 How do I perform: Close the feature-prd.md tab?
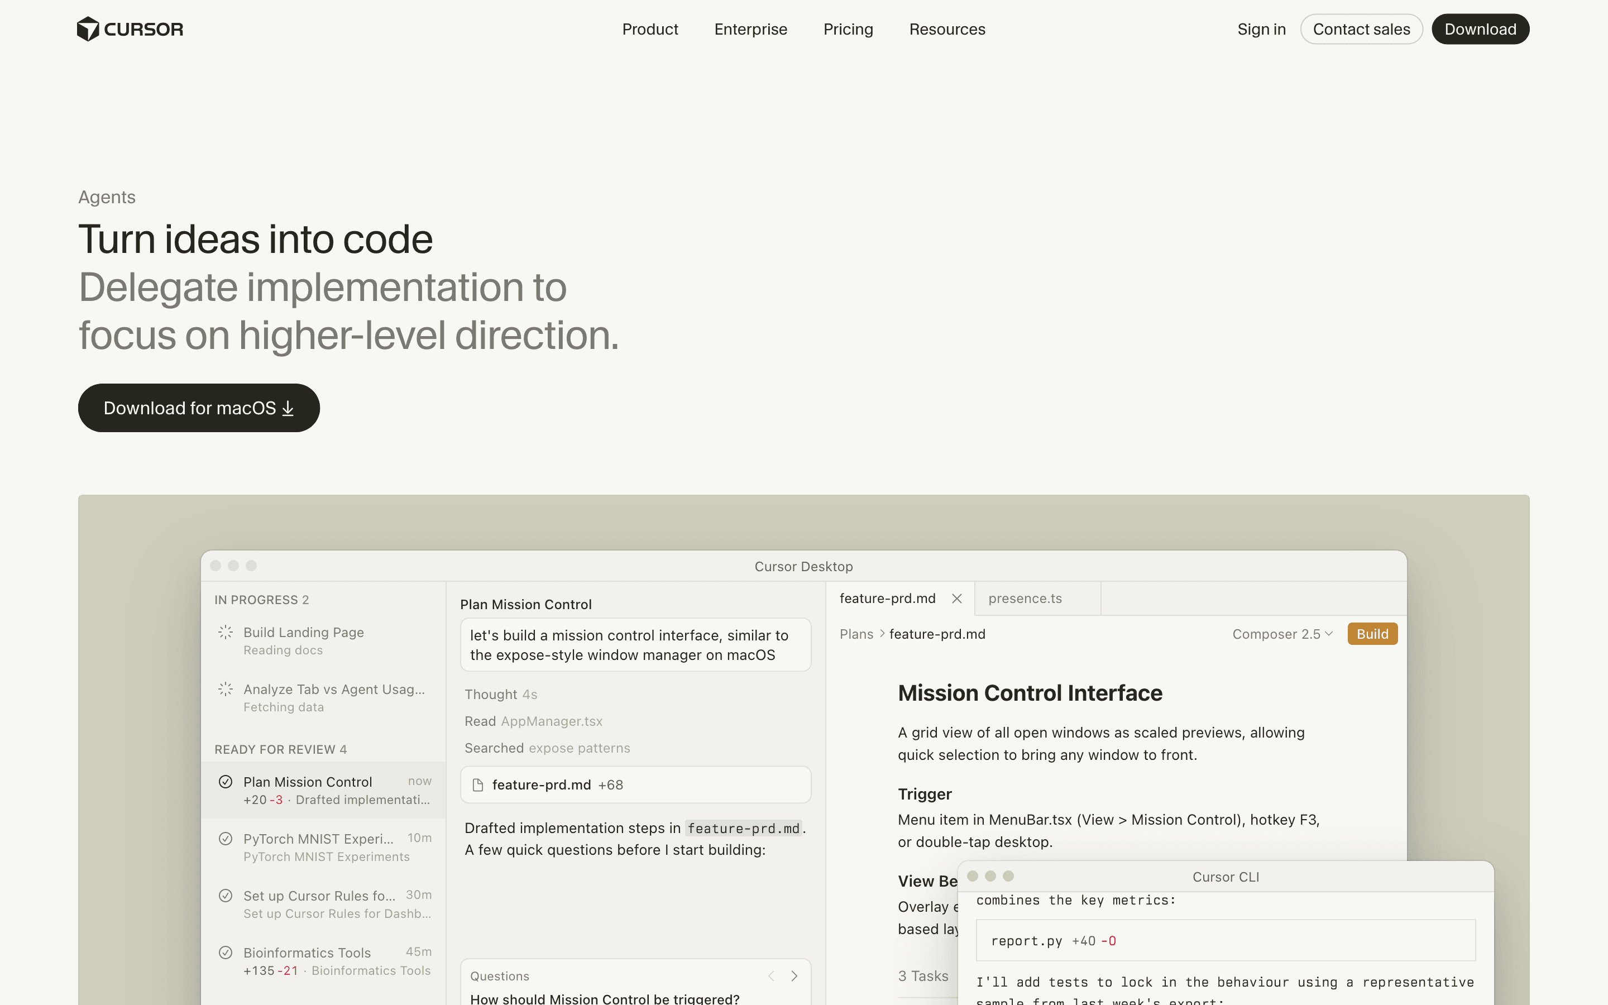click(x=957, y=598)
